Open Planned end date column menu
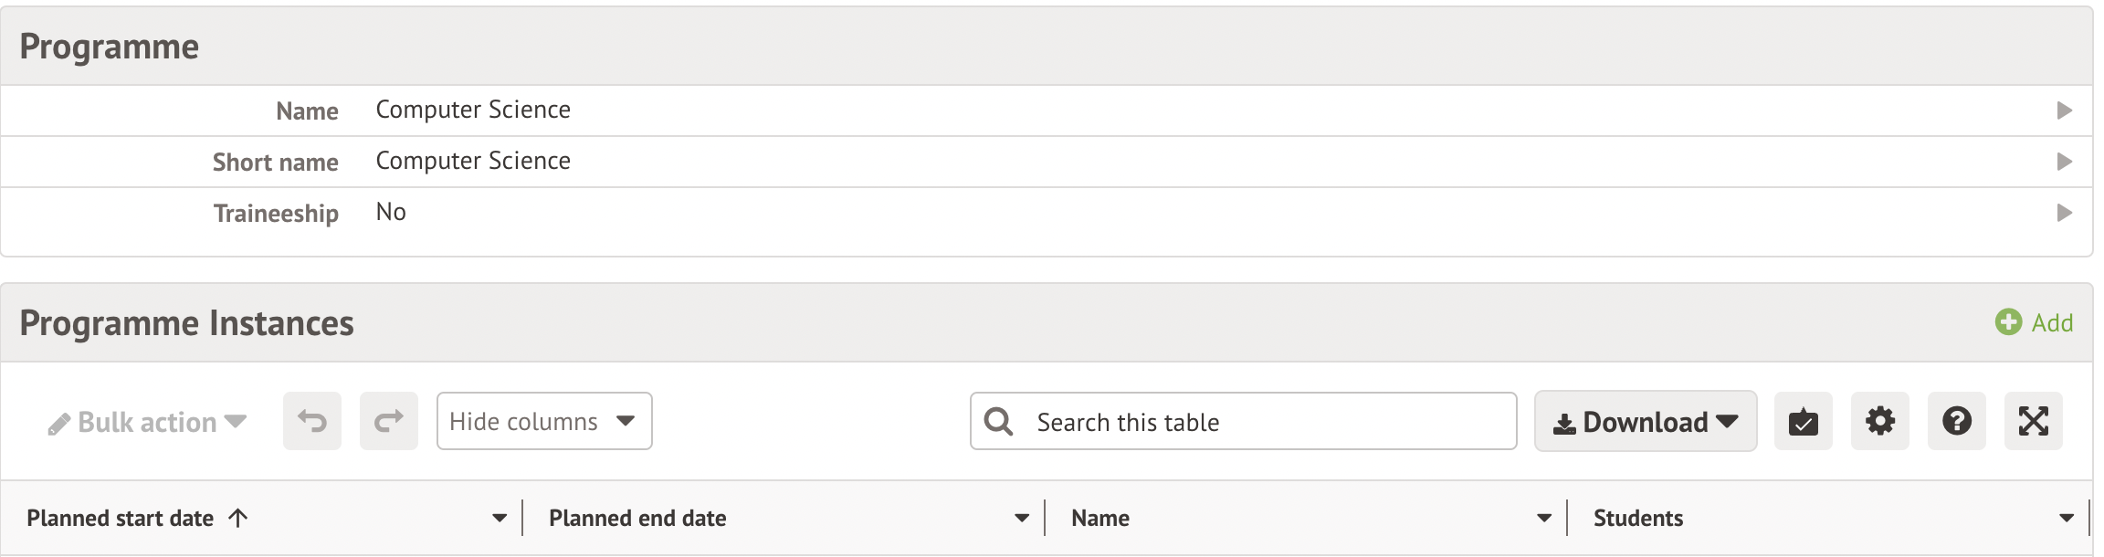The width and height of the screenshot is (2104, 557). (x=1022, y=518)
